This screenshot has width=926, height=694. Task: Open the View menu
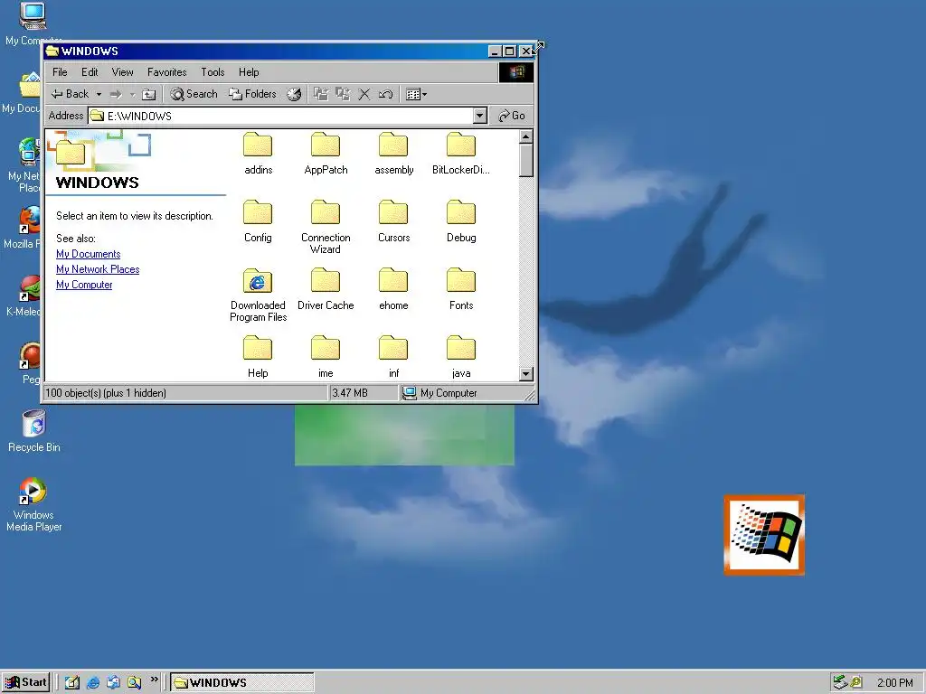122,72
